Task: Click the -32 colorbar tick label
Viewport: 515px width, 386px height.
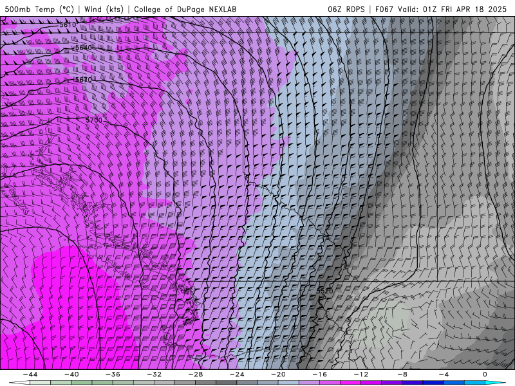Action: click(154, 374)
